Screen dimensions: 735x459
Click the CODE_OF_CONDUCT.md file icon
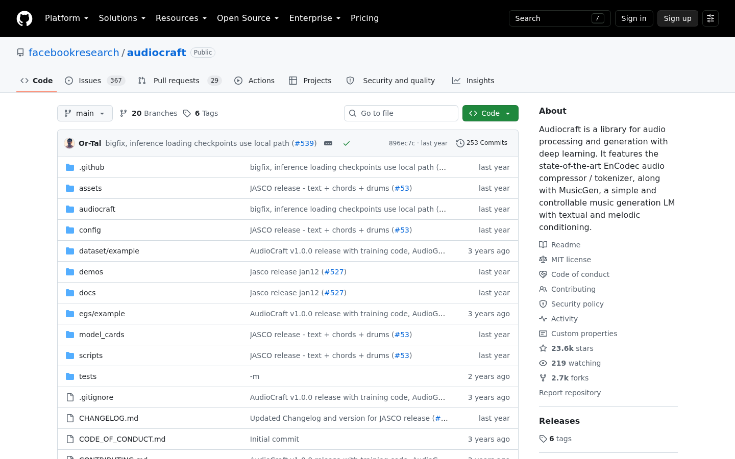70,439
